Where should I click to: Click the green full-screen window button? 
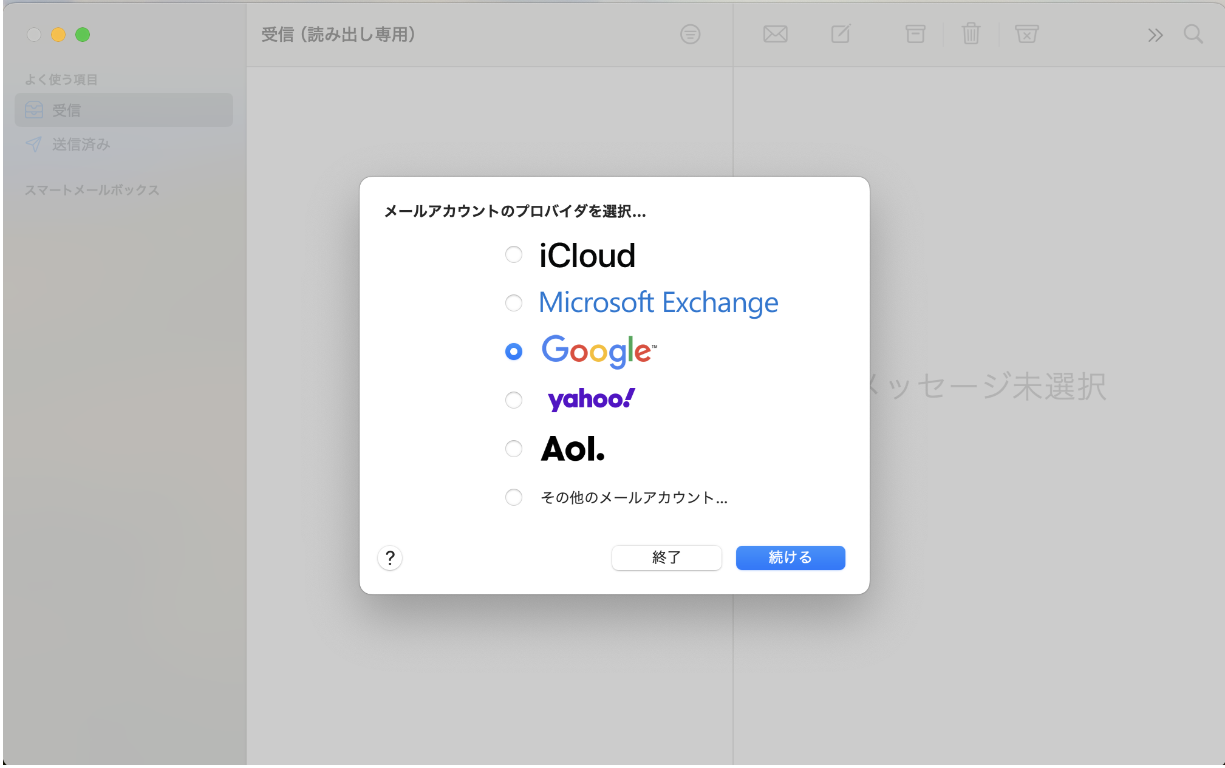click(x=83, y=35)
